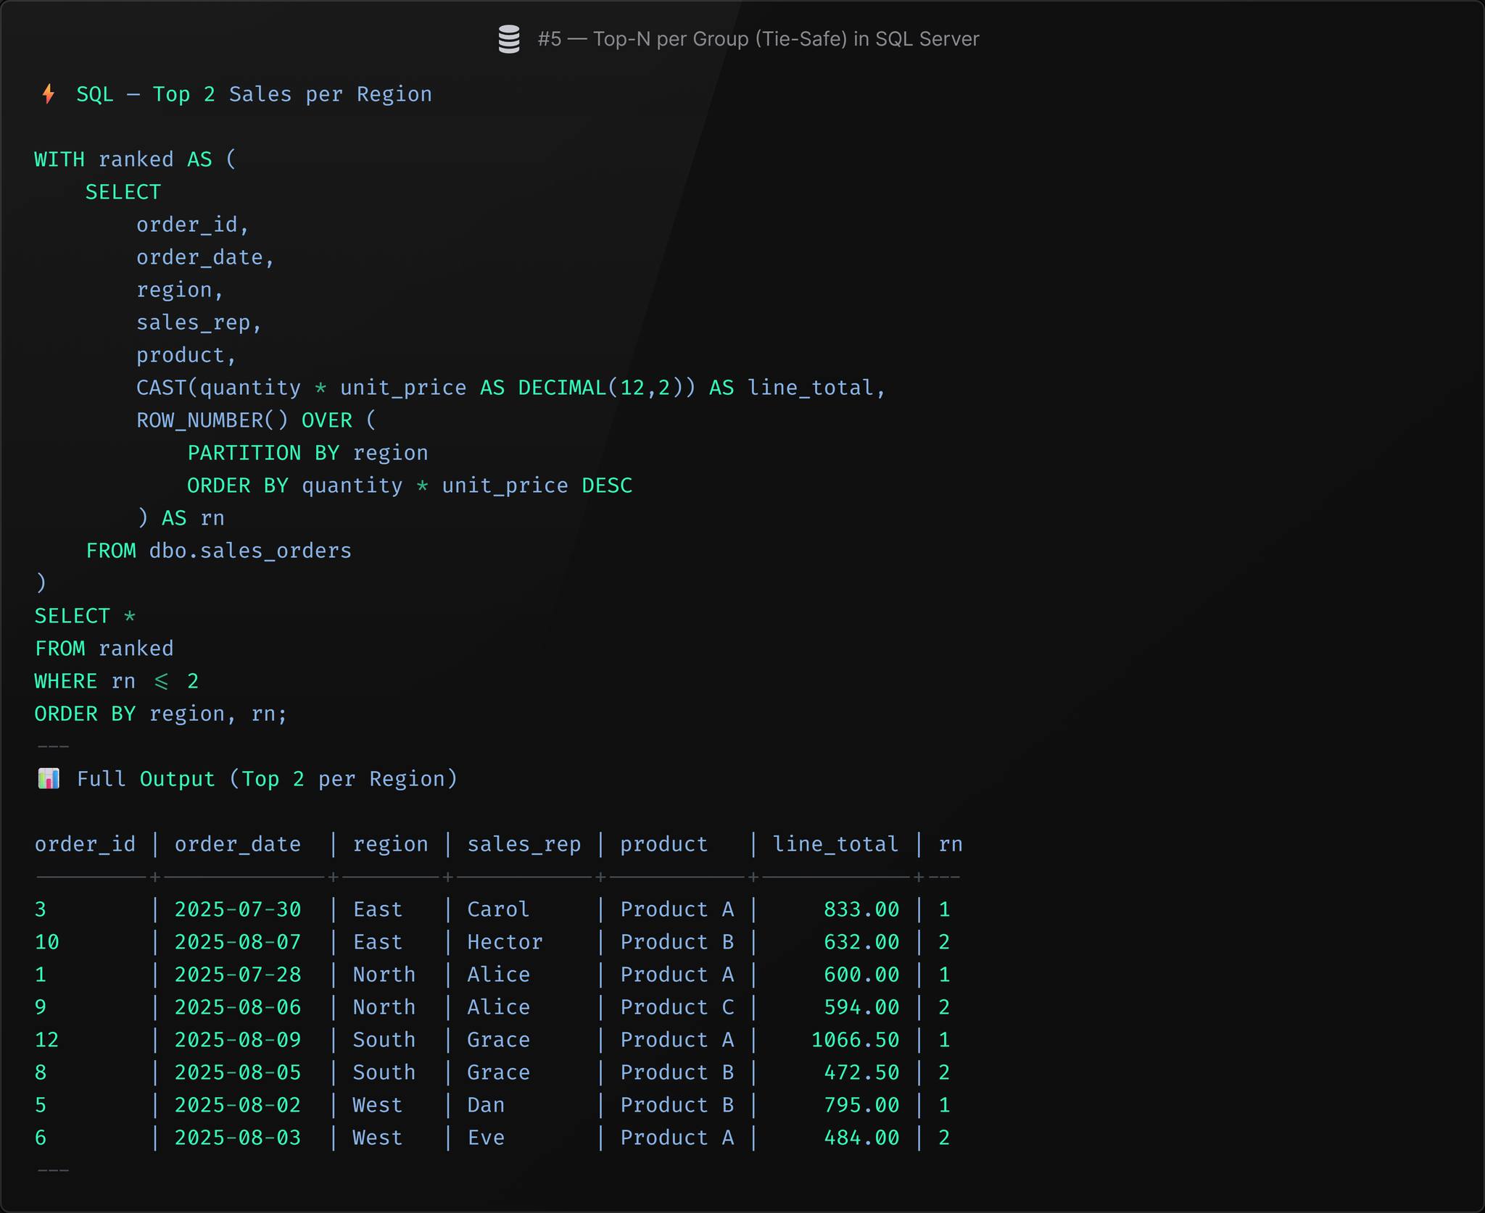Click the line total 600.00
The width and height of the screenshot is (1485, 1213).
[x=861, y=975]
